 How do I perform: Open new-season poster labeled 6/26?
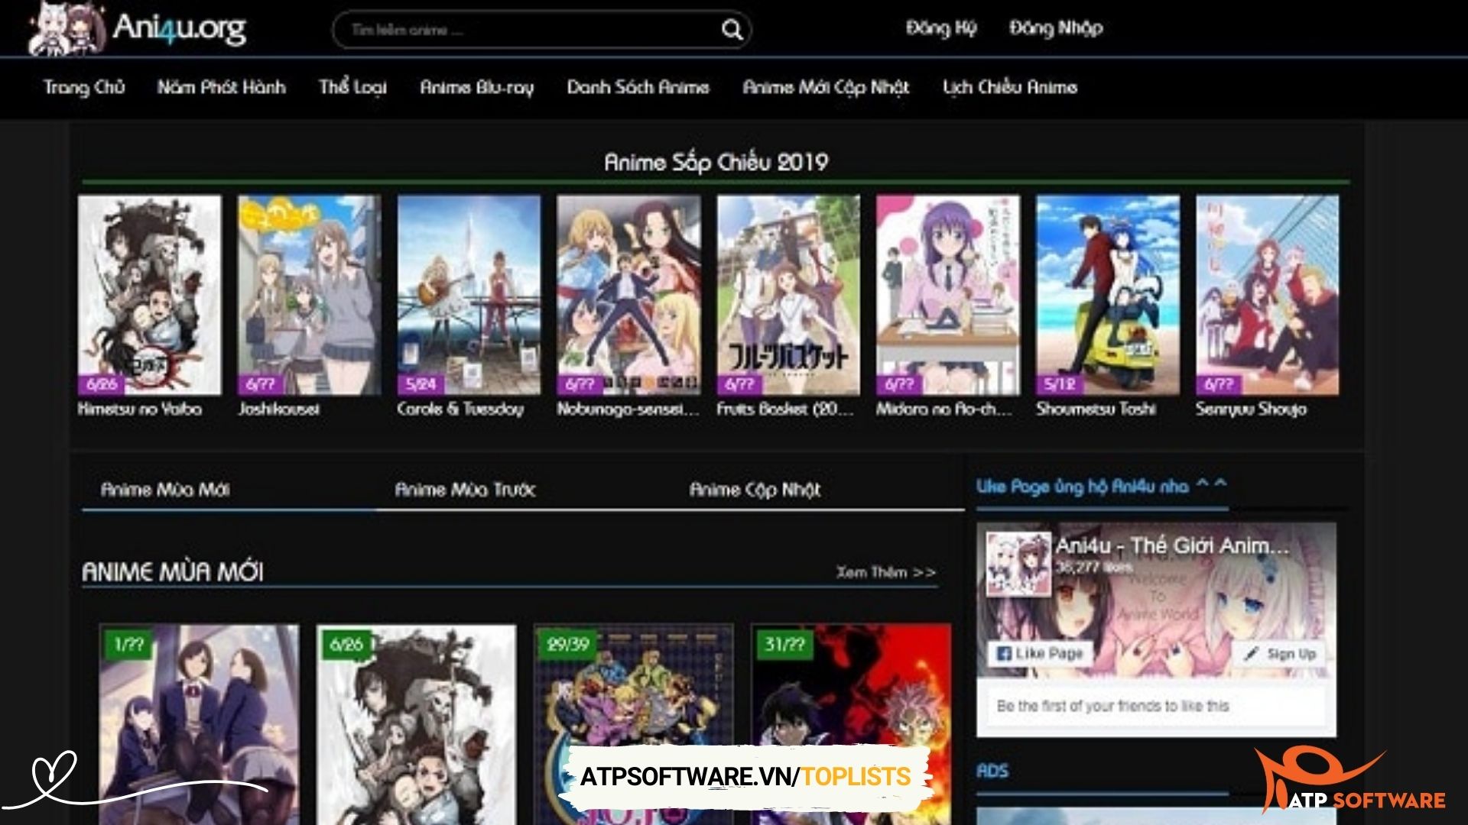pyautogui.click(x=417, y=724)
